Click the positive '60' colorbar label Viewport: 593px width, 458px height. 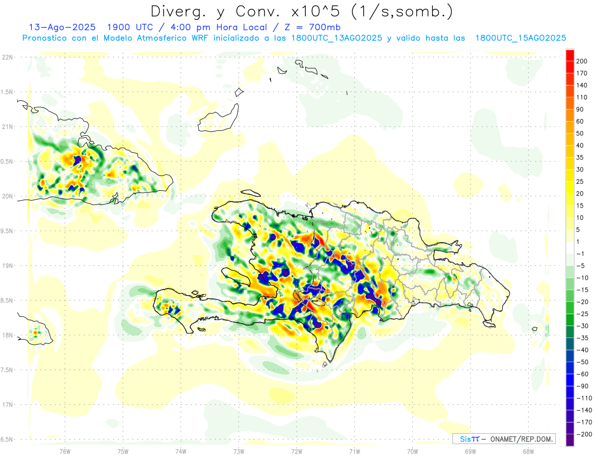580,121
